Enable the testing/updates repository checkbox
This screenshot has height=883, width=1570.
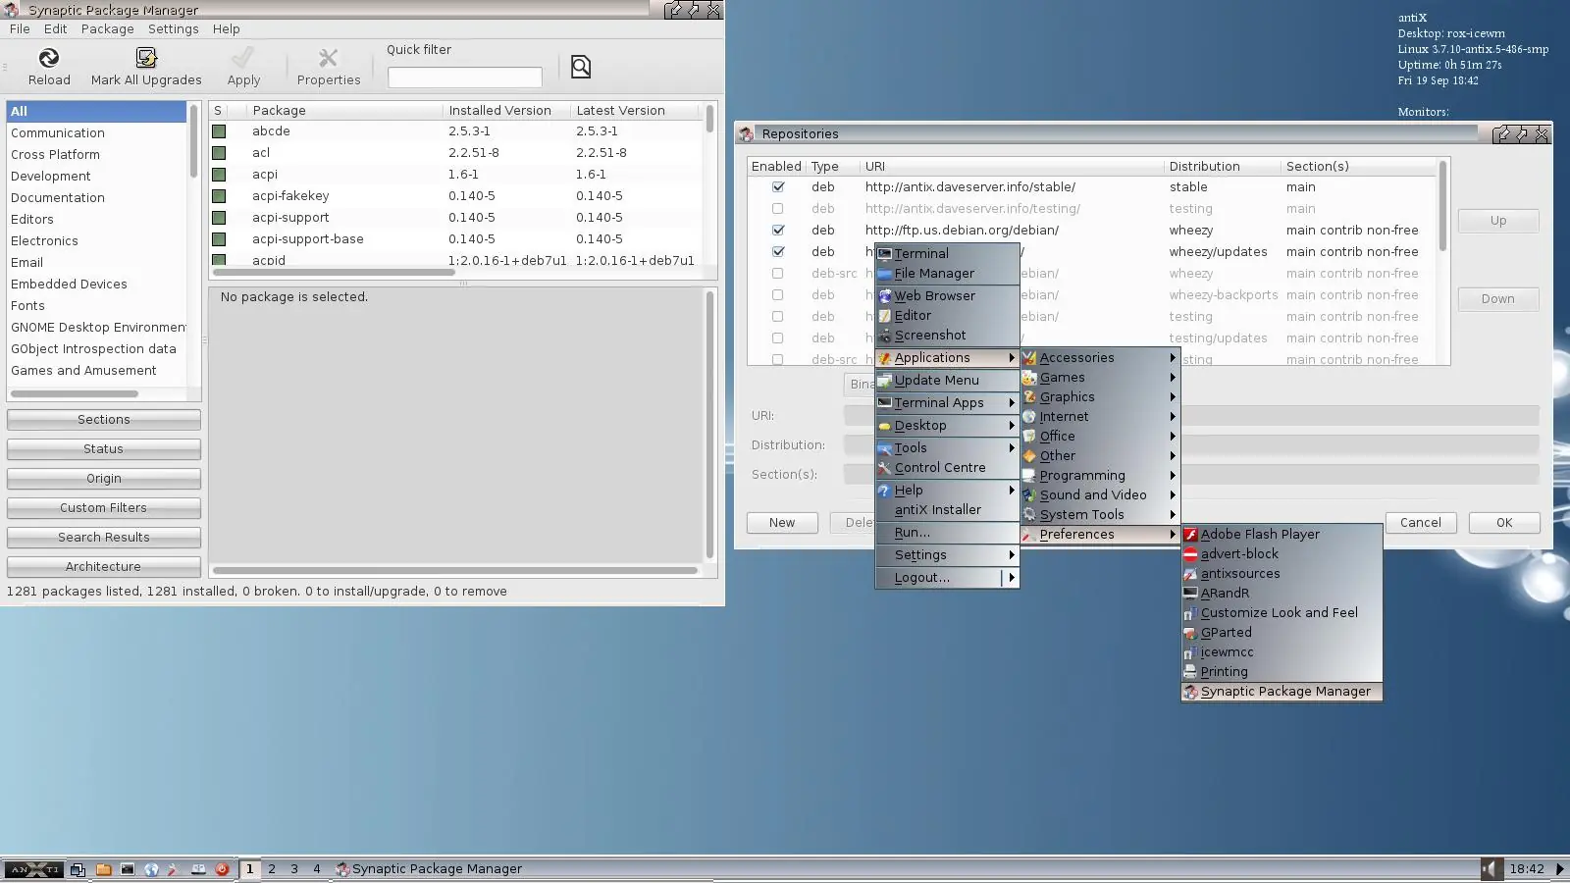coord(778,338)
